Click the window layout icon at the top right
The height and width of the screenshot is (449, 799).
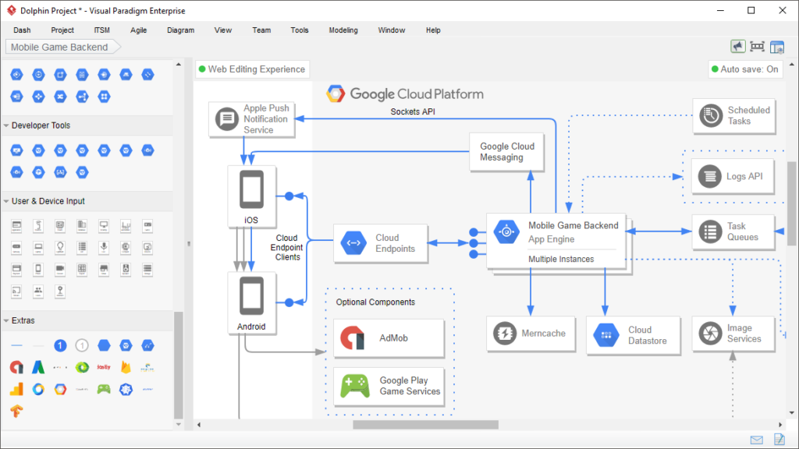click(x=777, y=47)
